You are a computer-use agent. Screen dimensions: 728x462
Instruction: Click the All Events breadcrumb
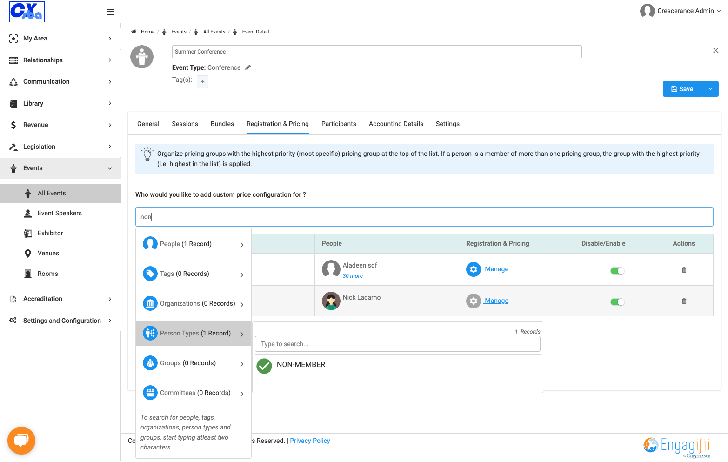pyautogui.click(x=214, y=32)
